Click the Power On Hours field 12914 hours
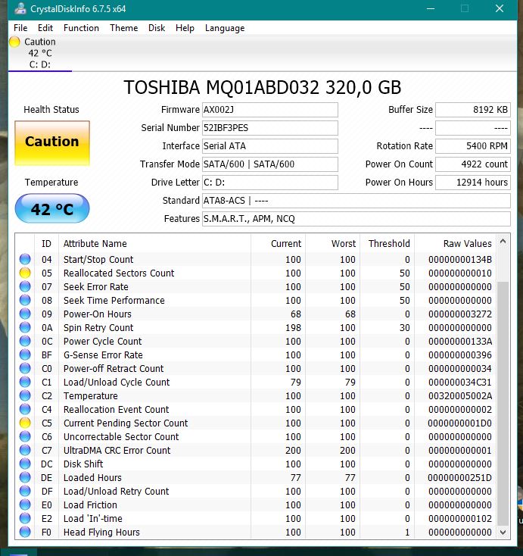This screenshot has height=556, width=523. (473, 183)
